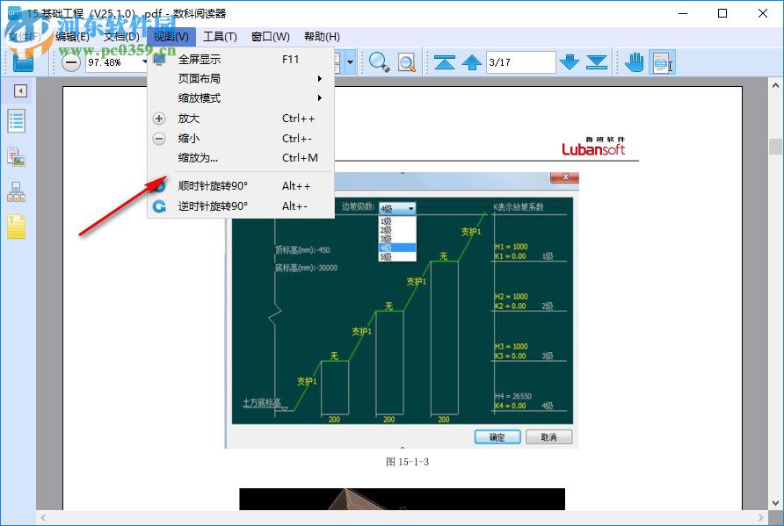Screen dimensions: 784x526
Task: Open the 工具(T) menu
Action: click(221, 36)
